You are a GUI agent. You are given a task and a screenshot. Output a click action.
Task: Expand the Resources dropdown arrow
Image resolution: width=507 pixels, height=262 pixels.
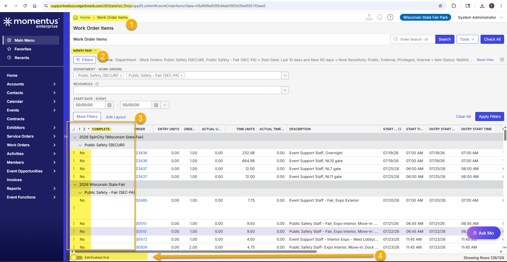pyautogui.click(x=285, y=90)
